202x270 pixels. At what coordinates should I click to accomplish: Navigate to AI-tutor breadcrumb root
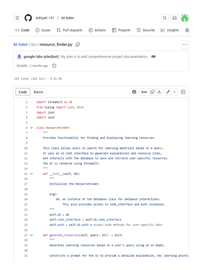[x=21, y=44]
